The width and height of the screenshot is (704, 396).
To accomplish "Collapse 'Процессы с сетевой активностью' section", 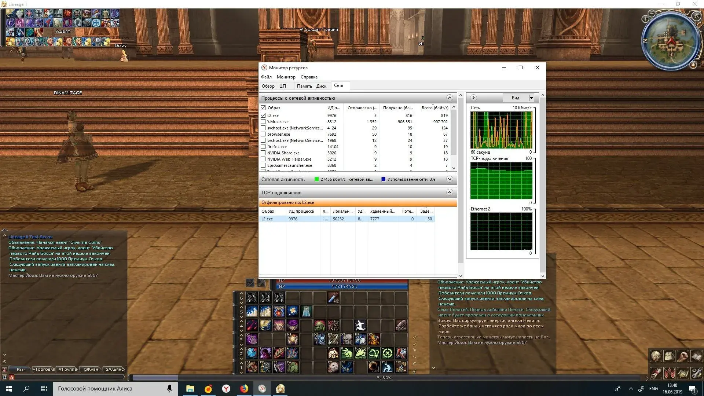I will tap(450, 98).
